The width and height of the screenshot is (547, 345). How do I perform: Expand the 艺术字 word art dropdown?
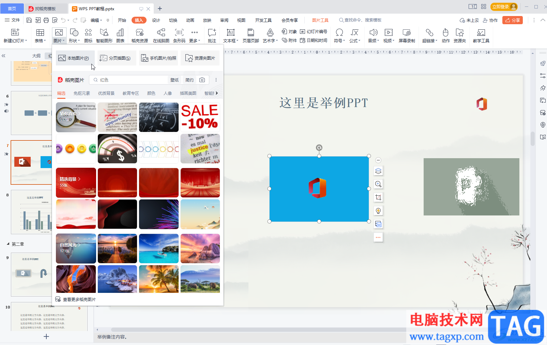click(x=270, y=41)
